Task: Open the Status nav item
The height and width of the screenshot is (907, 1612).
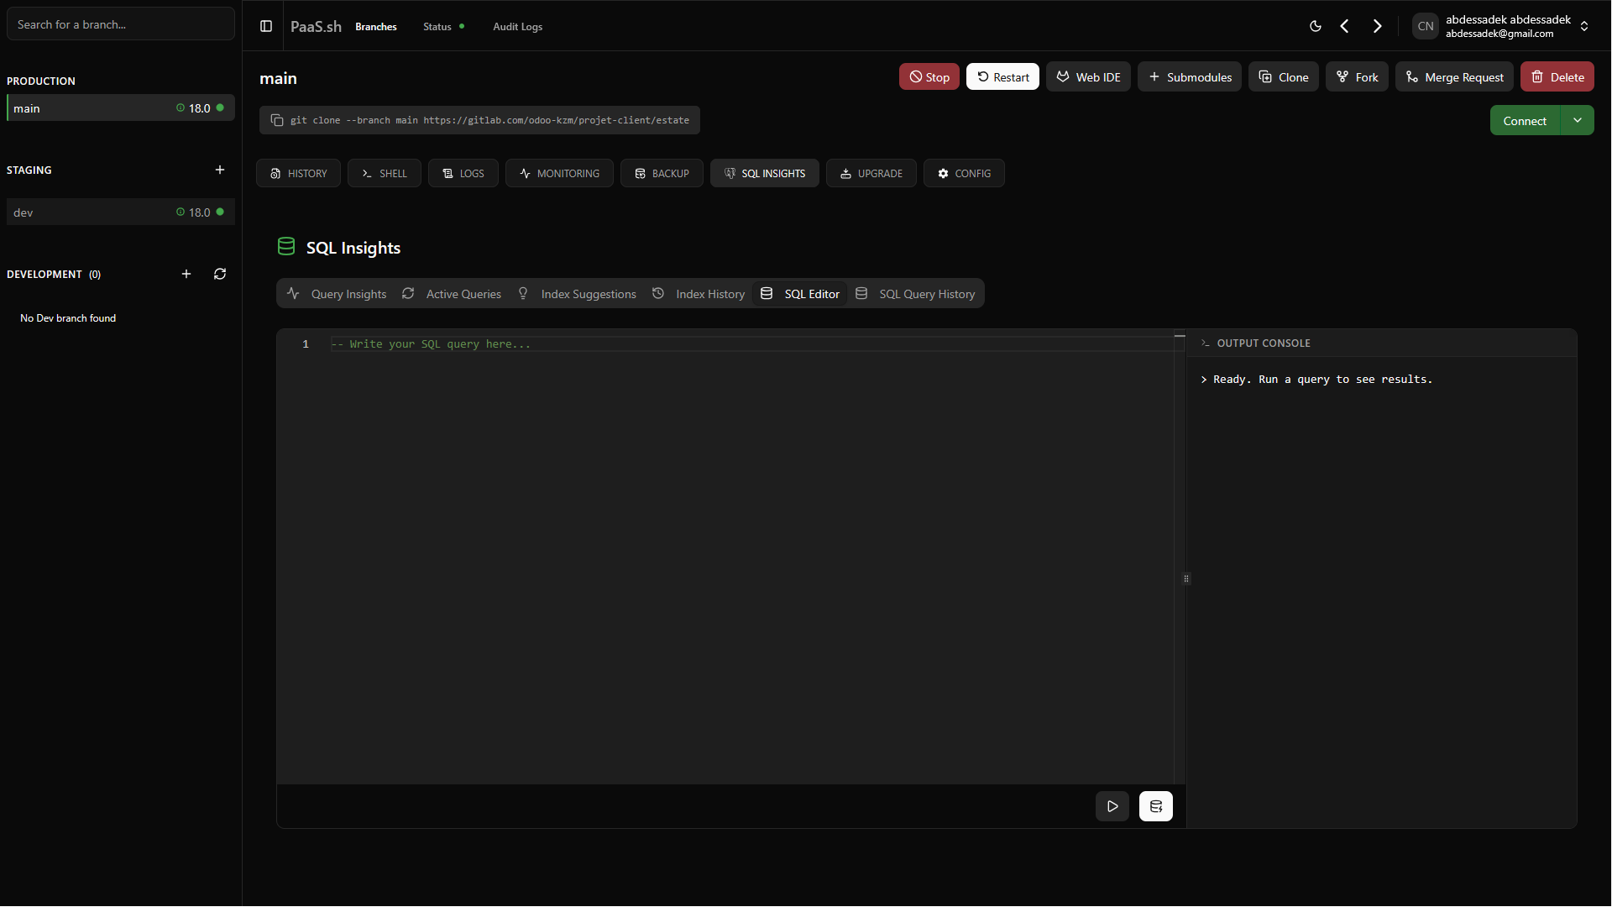Action: pos(437,26)
